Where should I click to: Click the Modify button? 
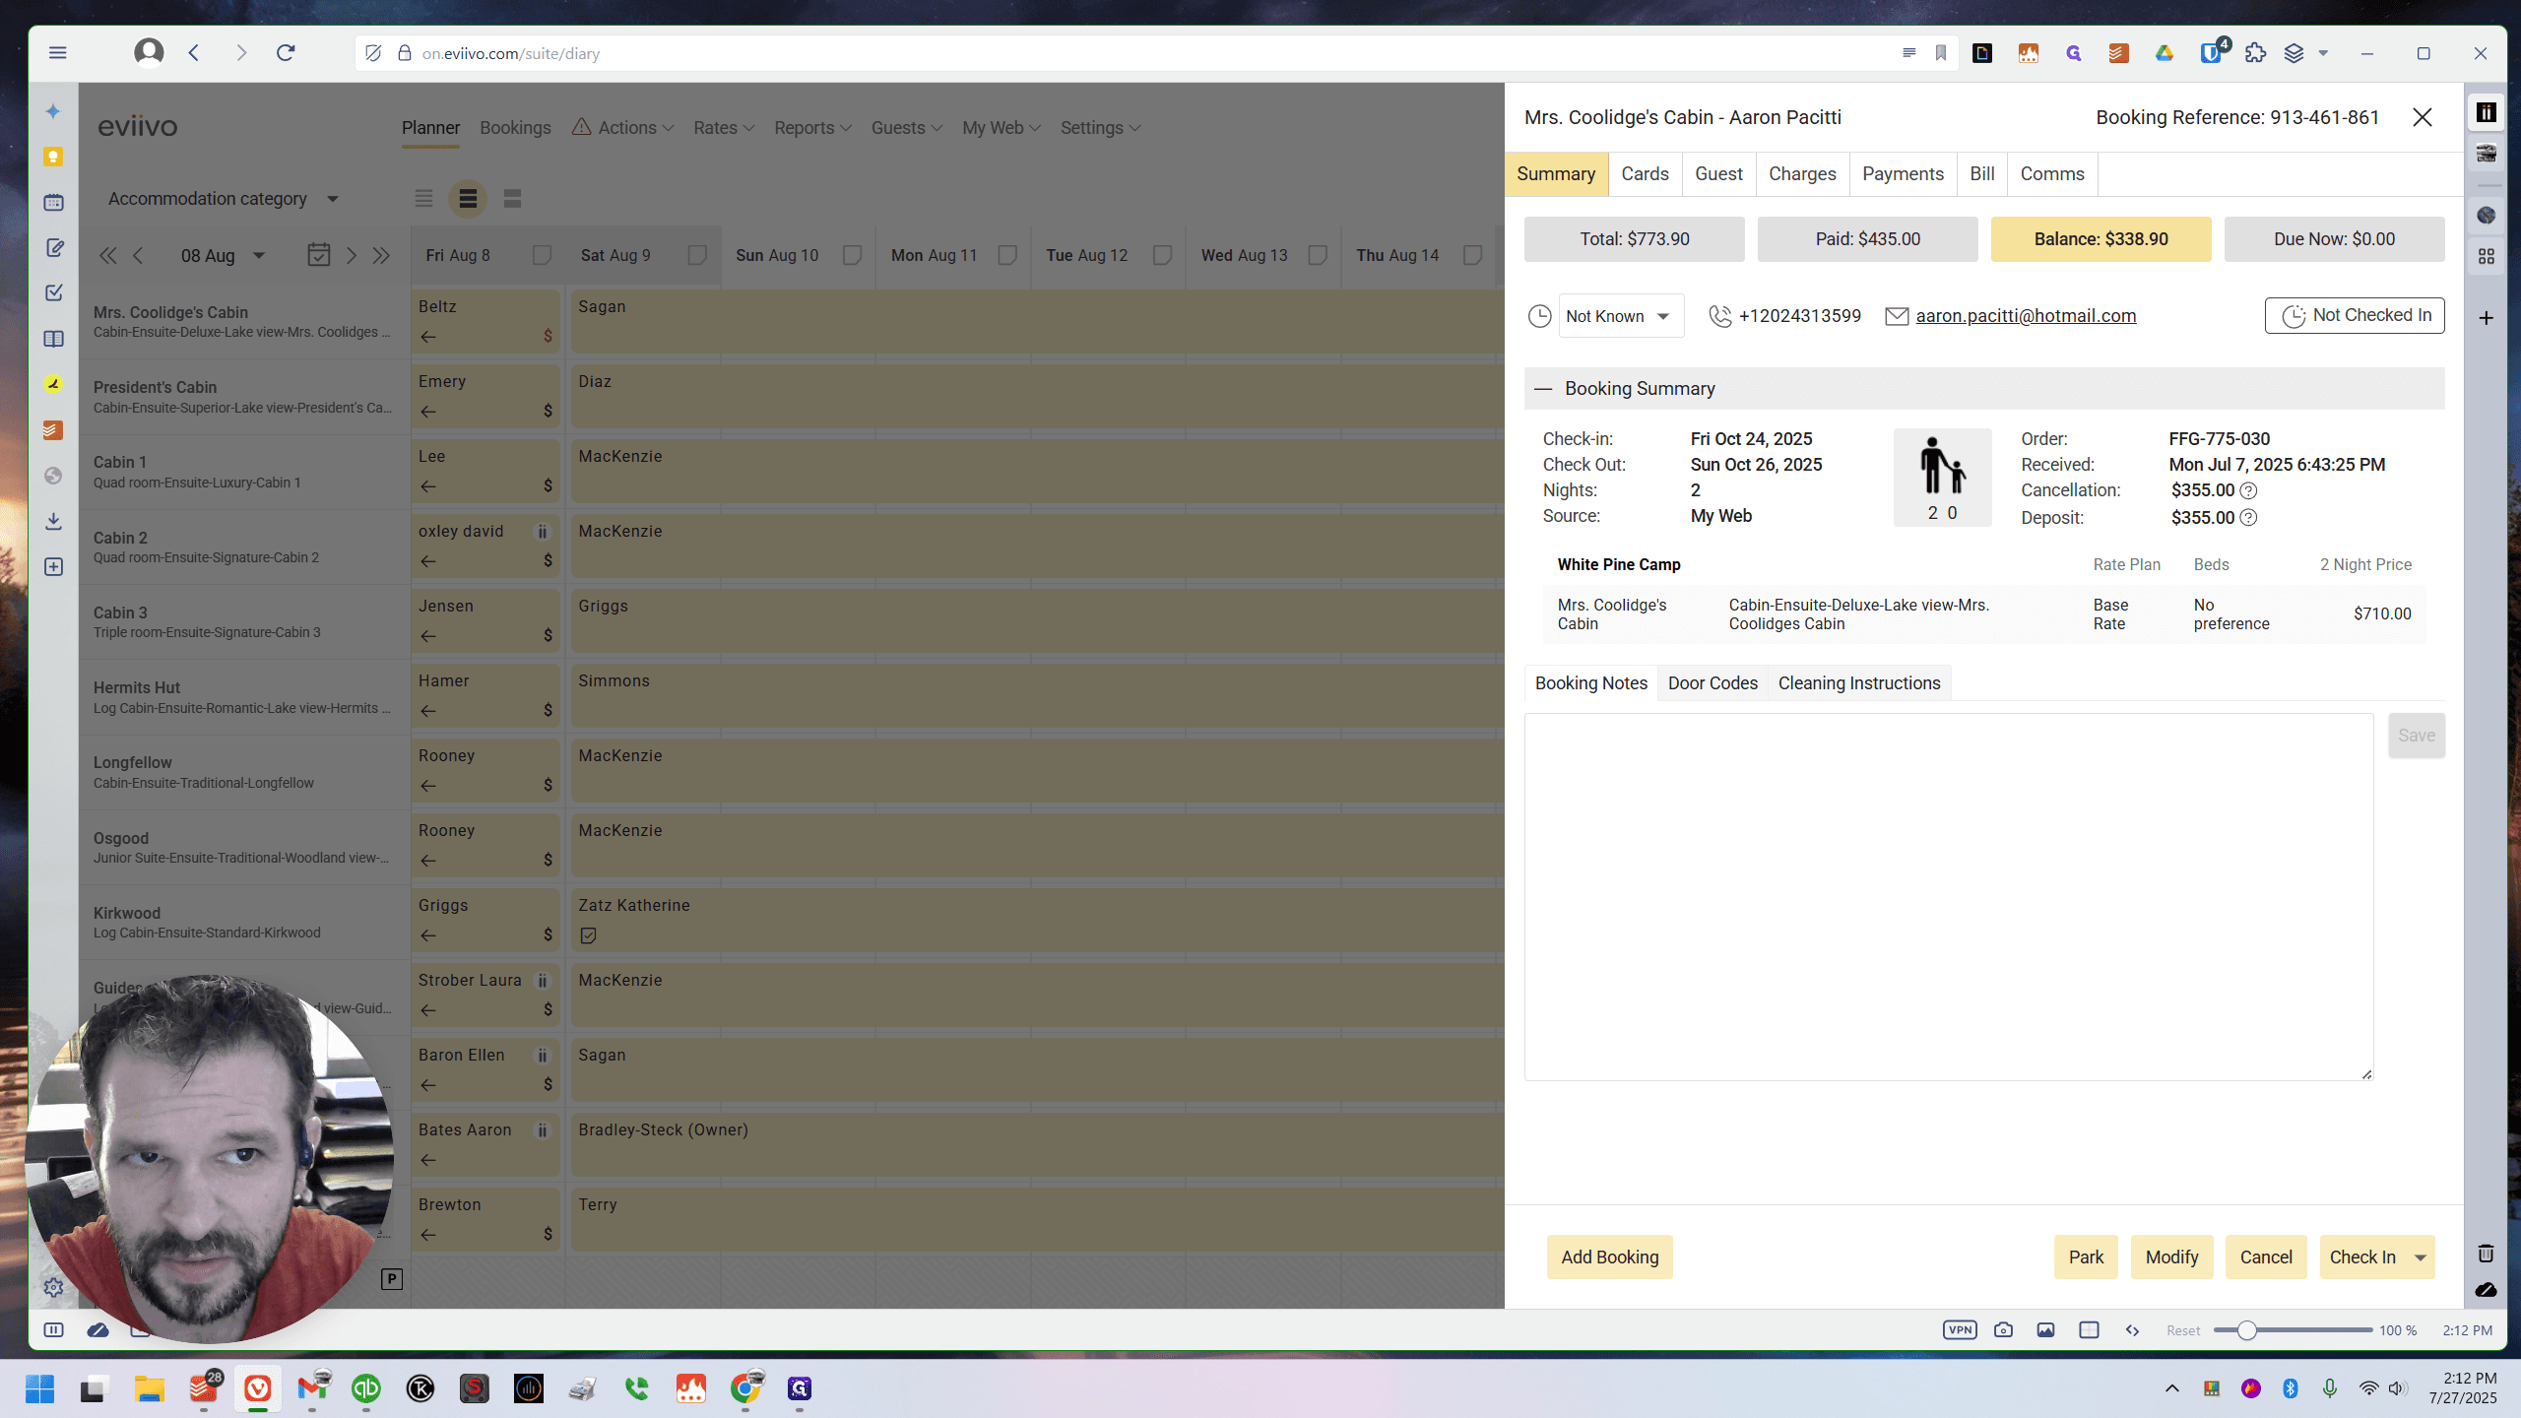(2171, 1257)
